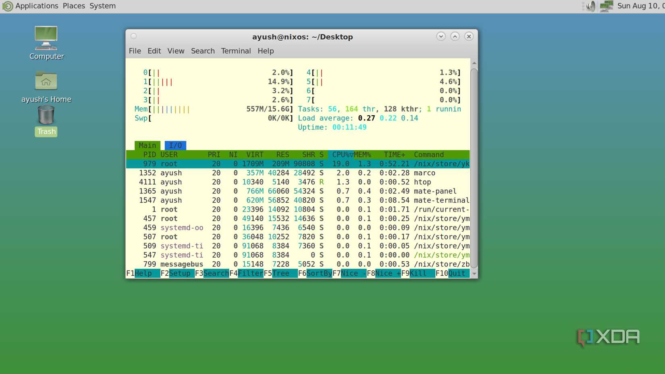665x374 pixels.
Task: Open the Terminal menu
Action: (236, 51)
